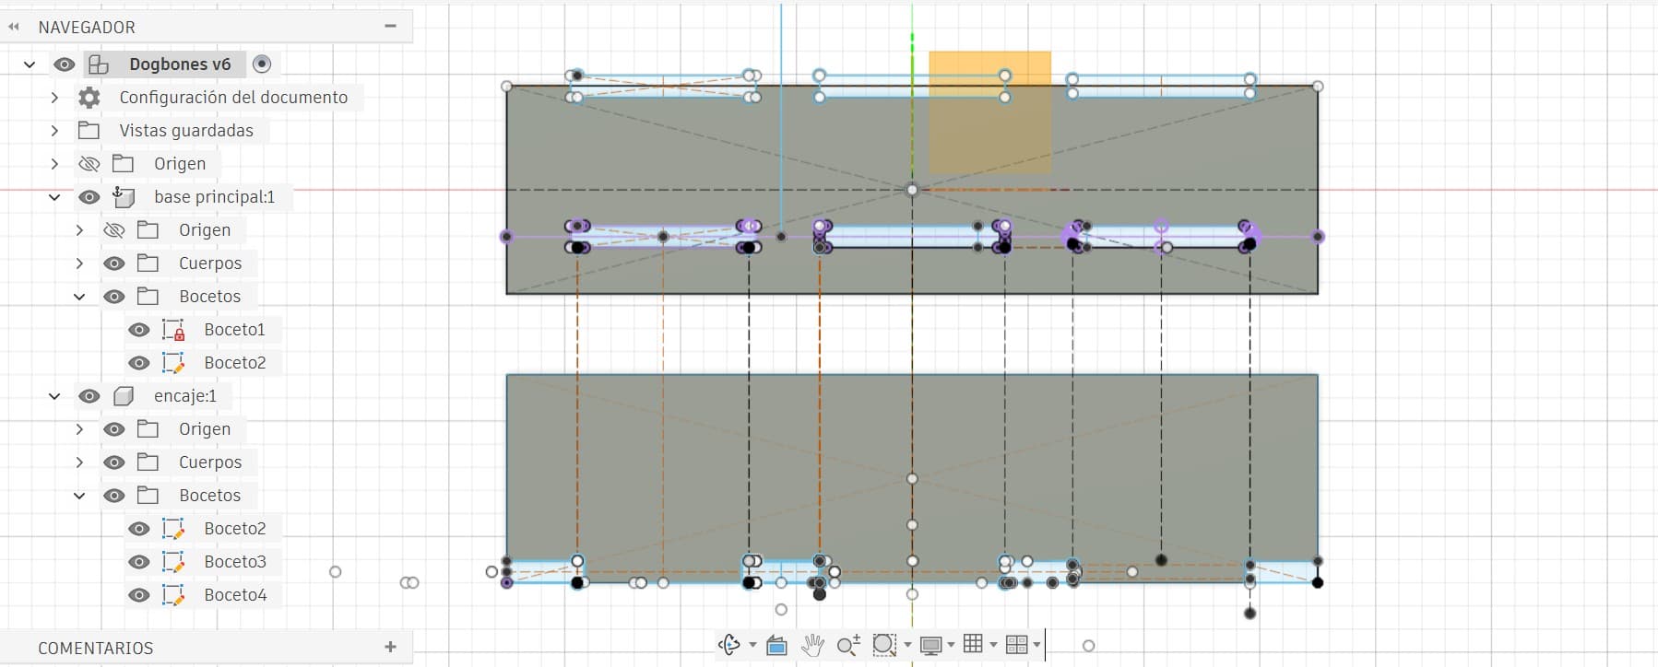1658x667 pixels.
Task: Select the Vistas guardadas label
Action: (x=186, y=131)
